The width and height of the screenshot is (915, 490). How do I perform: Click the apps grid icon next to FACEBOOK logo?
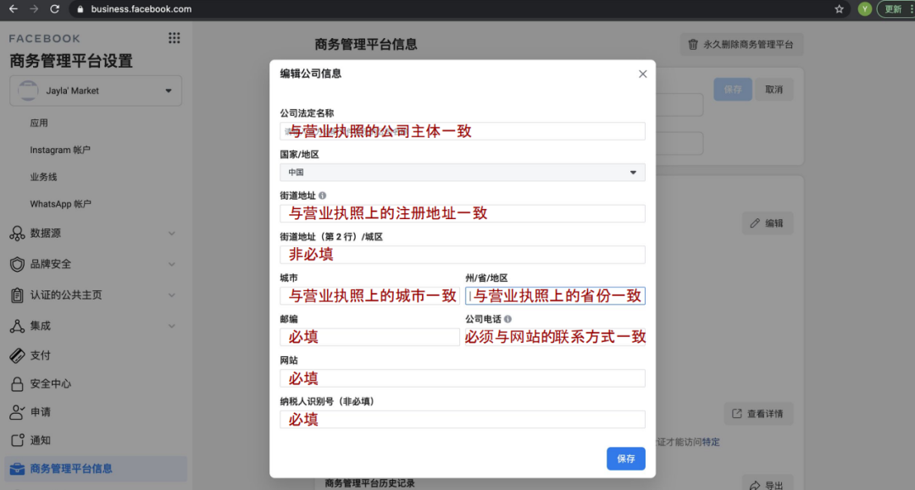[174, 37]
